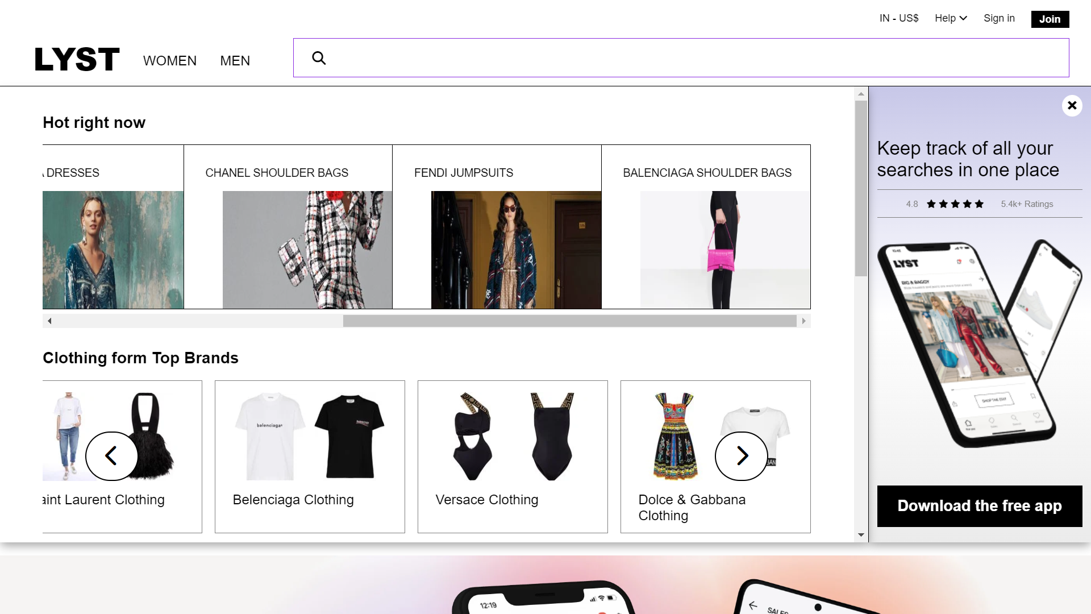This screenshot has height=614, width=1091.
Task: Open the WOMEN menu
Action: [x=169, y=61]
